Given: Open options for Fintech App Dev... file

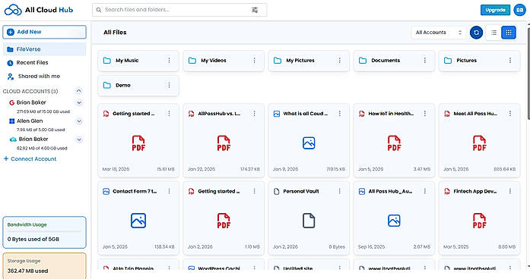Looking at the screenshot, I should (x=509, y=191).
